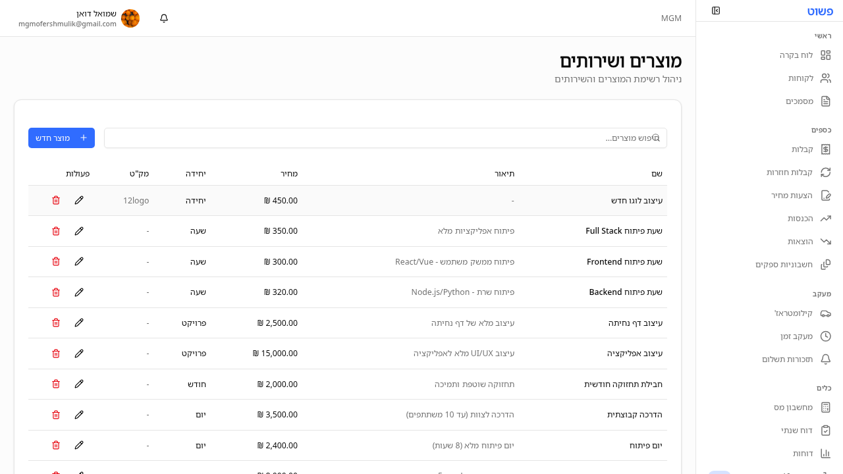Screen dimensions: 843x474
Task: Open the income (הכנסות) chart icon
Action: (x=826, y=218)
